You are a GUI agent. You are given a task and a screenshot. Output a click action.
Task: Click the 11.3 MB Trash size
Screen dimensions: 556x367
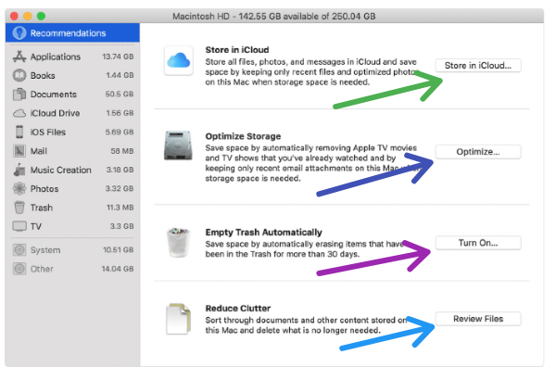120,208
